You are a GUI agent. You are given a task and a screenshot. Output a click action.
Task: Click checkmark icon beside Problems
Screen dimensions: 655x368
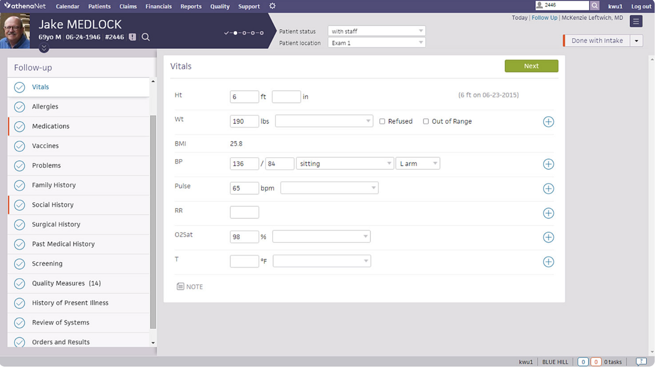[x=19, y=166]
